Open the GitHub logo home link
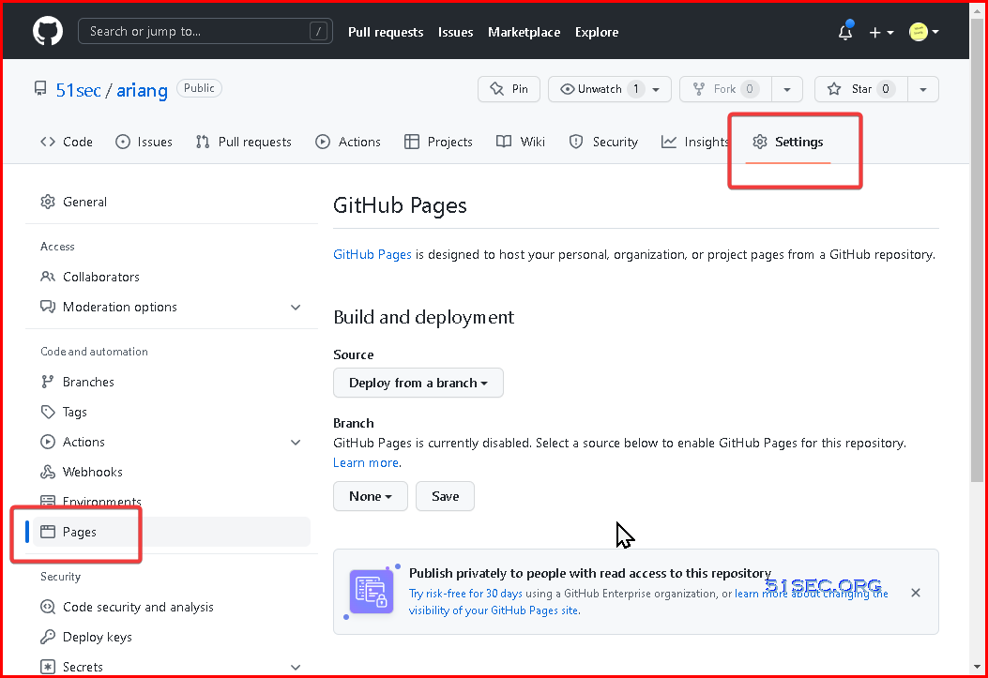The image size is (988, 678). click(x=48, y=32)
